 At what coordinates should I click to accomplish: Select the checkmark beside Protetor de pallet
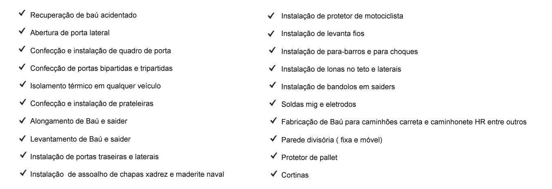pyautogui.click(x=274, y=156)
